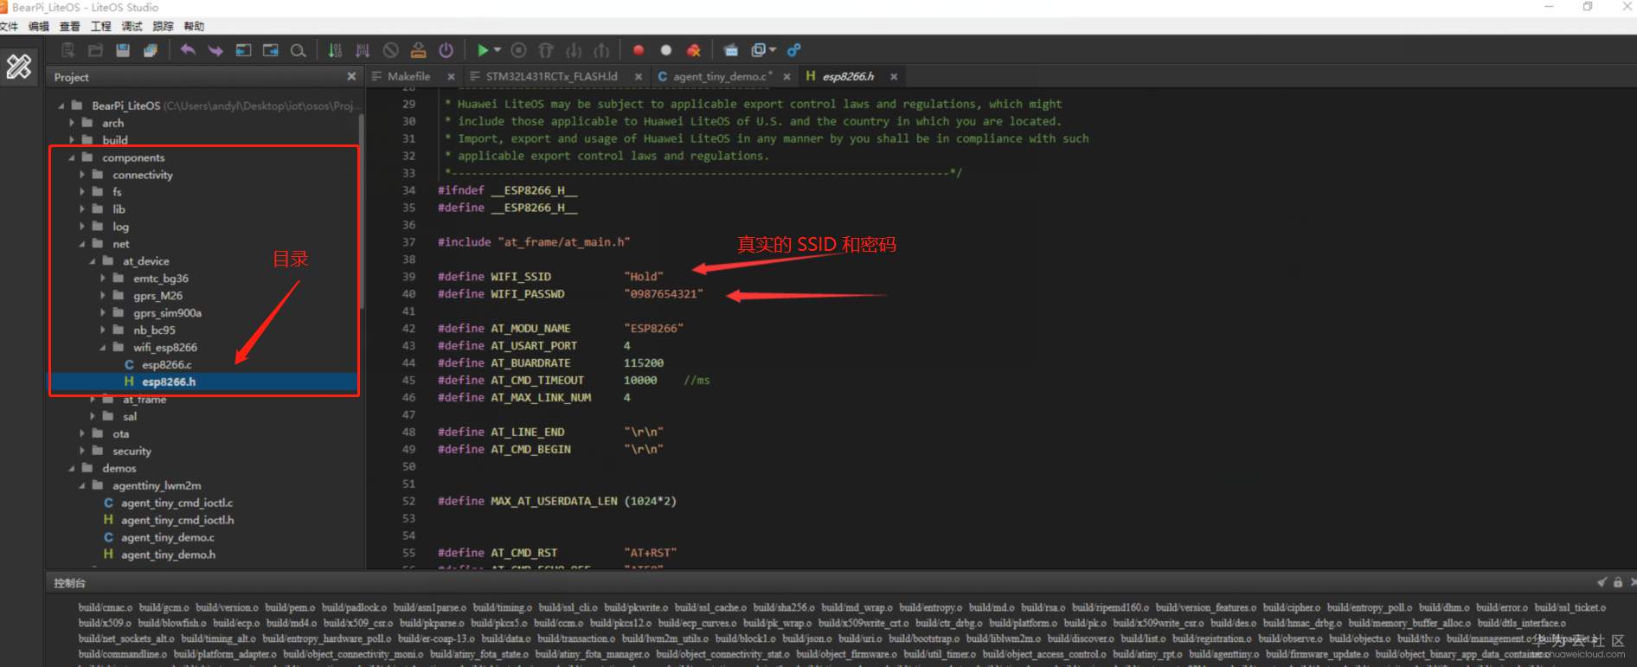Collapse the net folder arrow
This screenshot has width=1637, height=667.
click(x=83, y=244)
